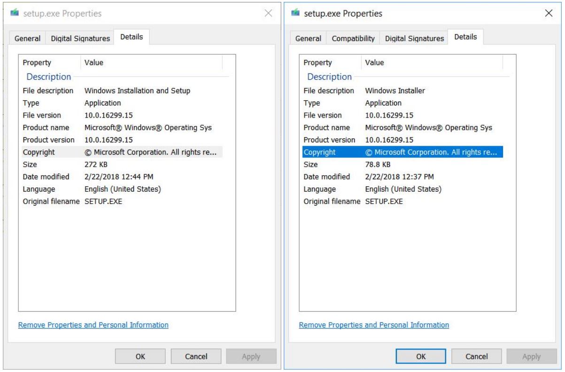Open the General tab in the right window
Image resolution: width=565 pixels, height=372 pixels.
pyautogui.click(x=308, y=38)
